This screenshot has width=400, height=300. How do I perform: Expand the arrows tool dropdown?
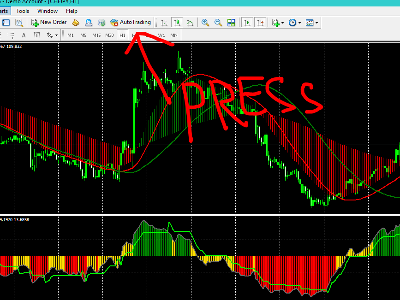[x=56, y=35]
